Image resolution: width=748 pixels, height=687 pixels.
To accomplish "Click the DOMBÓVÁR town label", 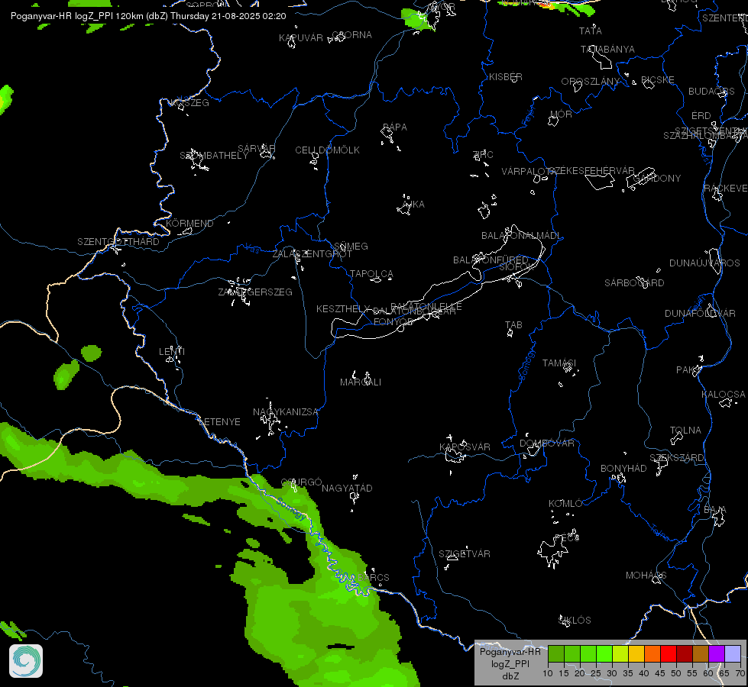I will (547, 443).
